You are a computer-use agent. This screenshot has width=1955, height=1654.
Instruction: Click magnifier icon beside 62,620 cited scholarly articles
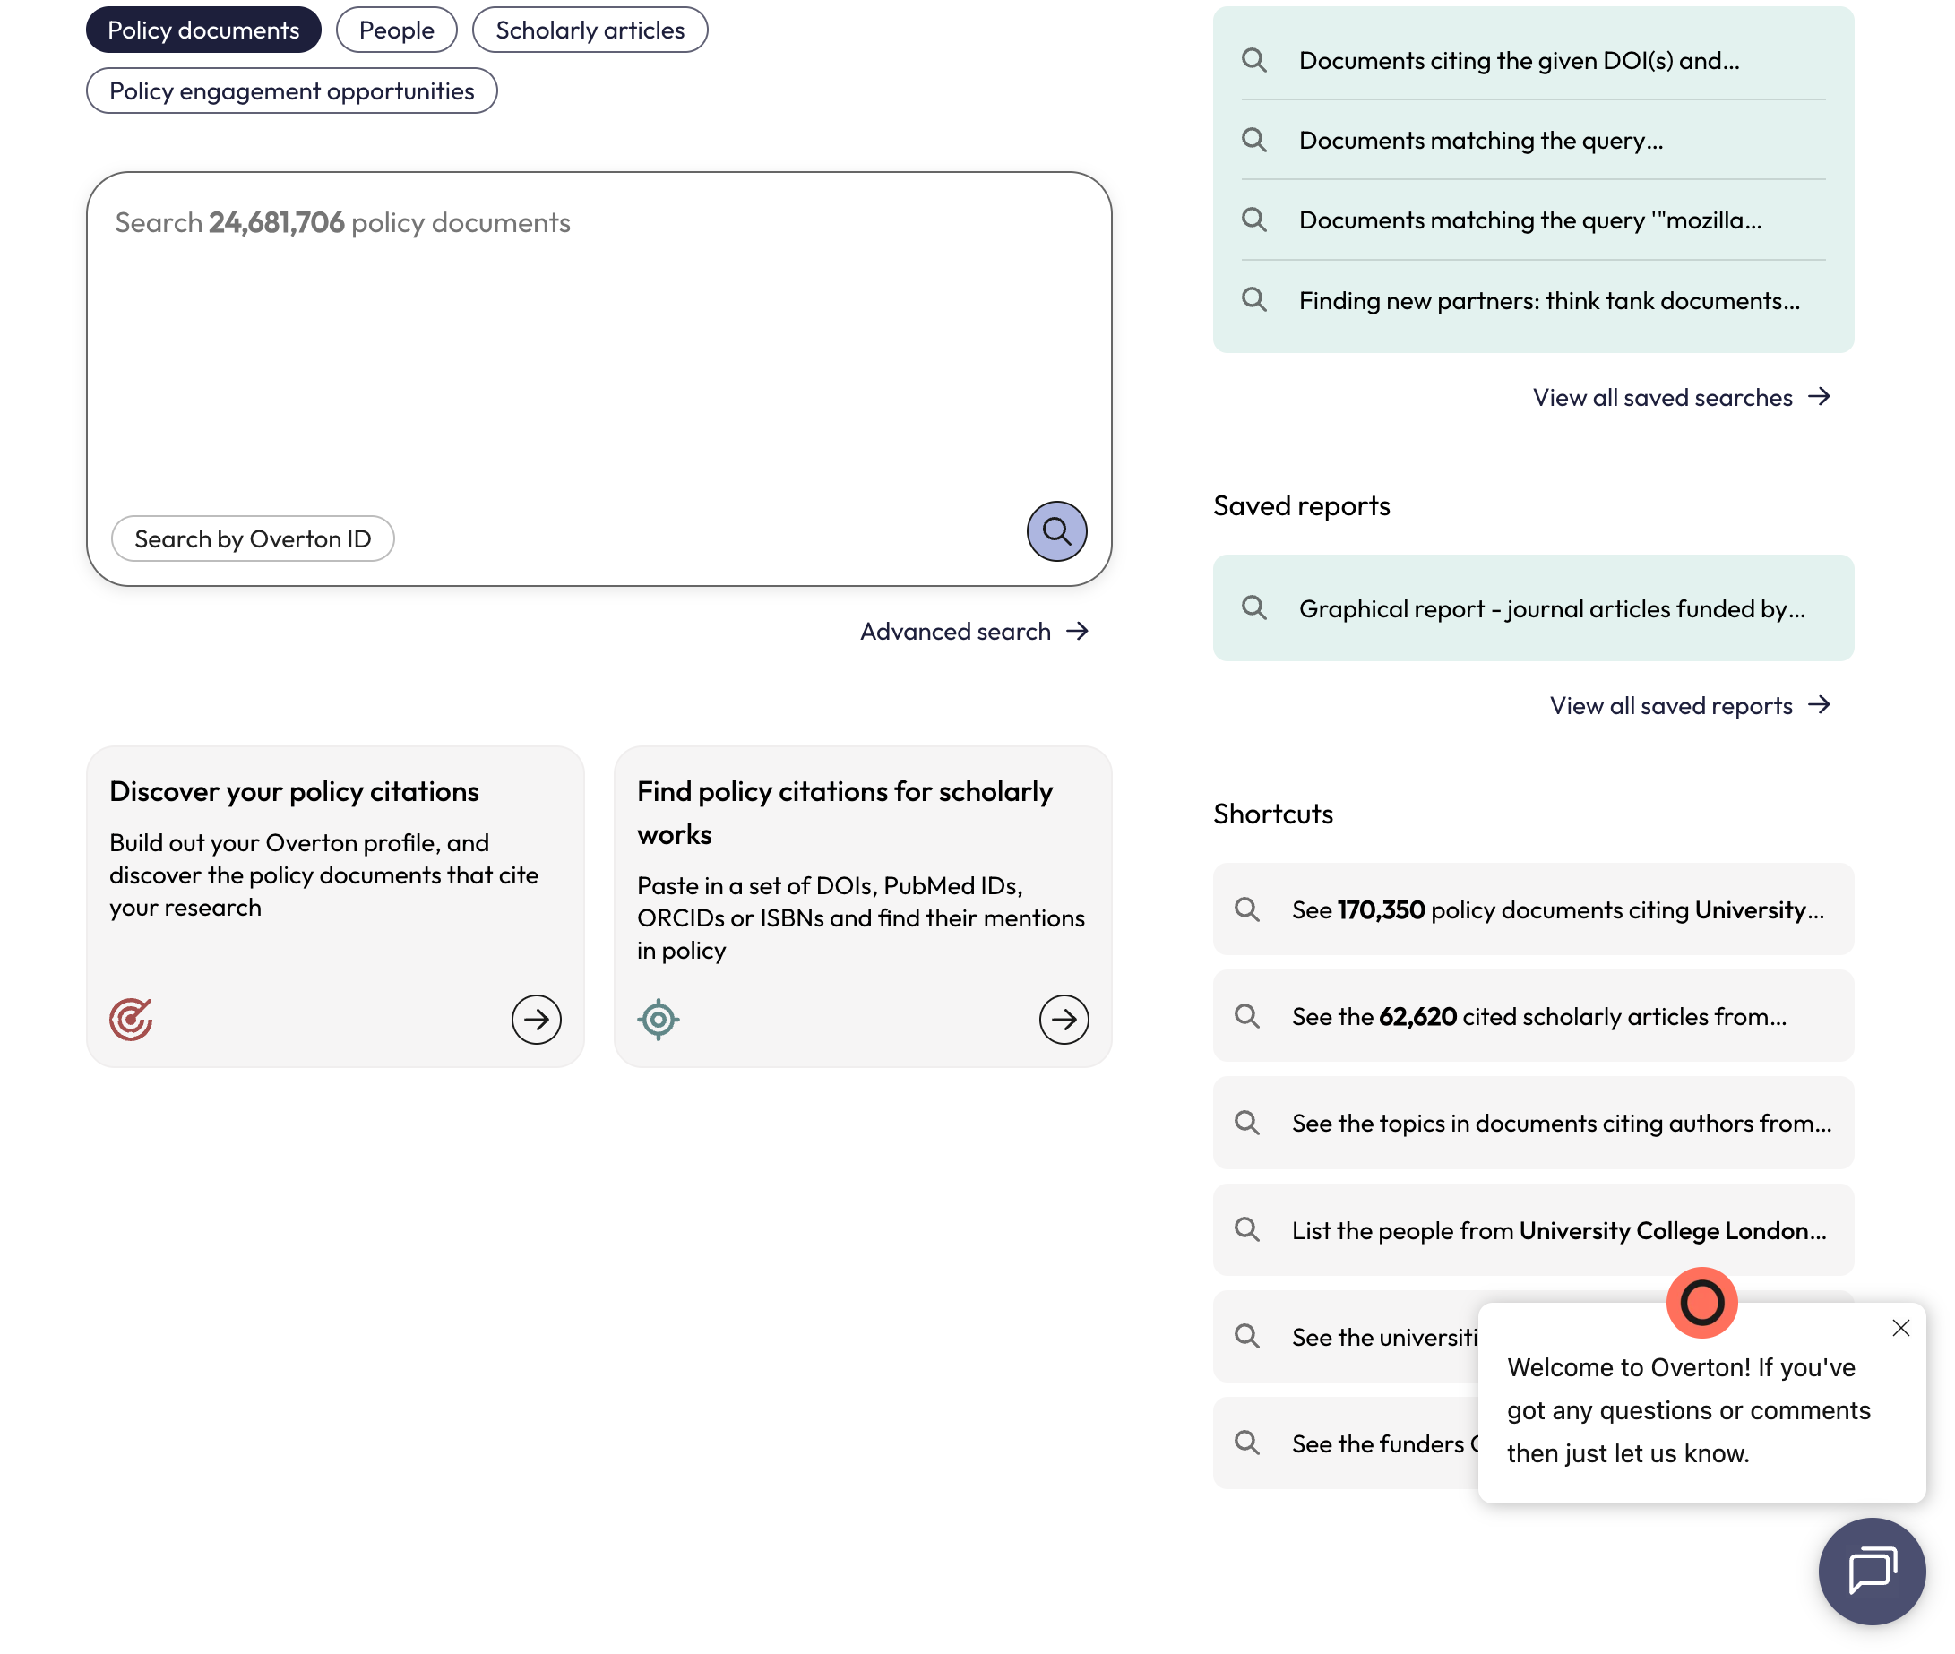pos(1246,1016)
